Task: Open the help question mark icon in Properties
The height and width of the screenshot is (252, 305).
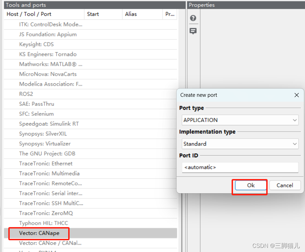Action: click(x=193, y=18)
